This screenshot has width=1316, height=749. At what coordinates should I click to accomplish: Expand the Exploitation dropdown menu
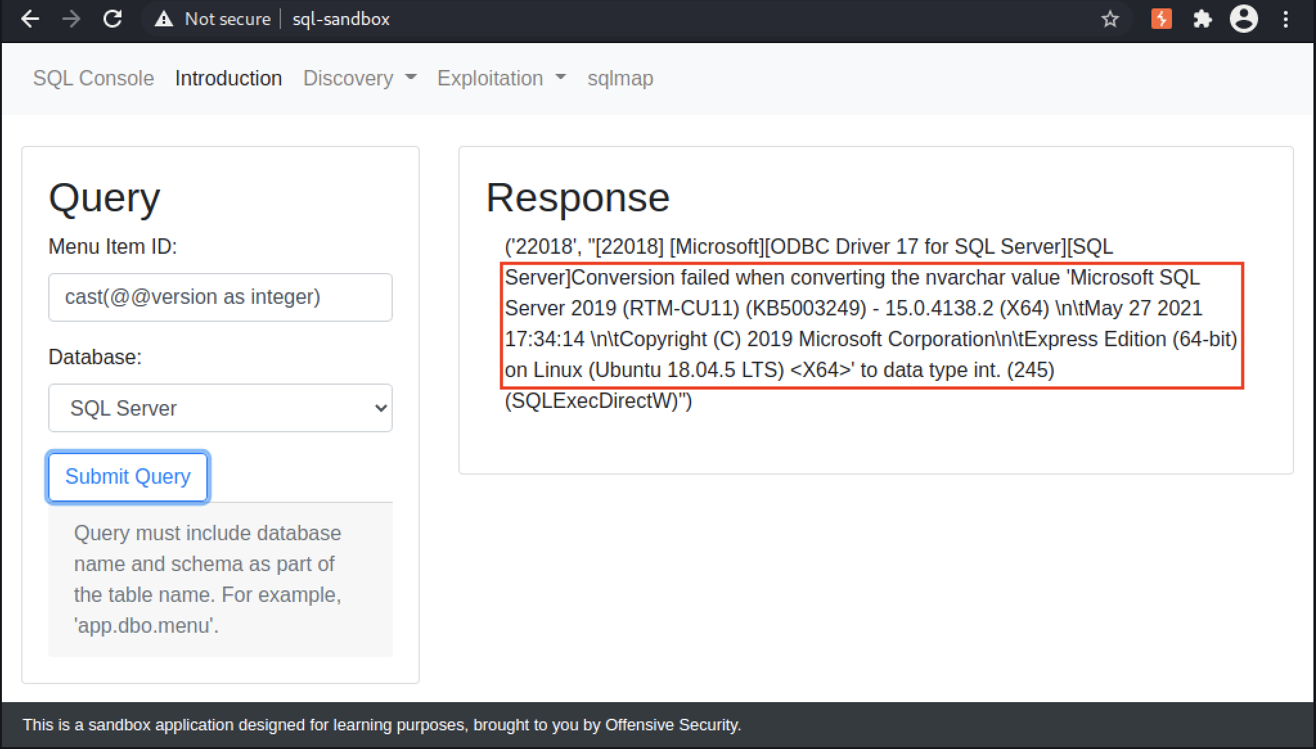501,78
